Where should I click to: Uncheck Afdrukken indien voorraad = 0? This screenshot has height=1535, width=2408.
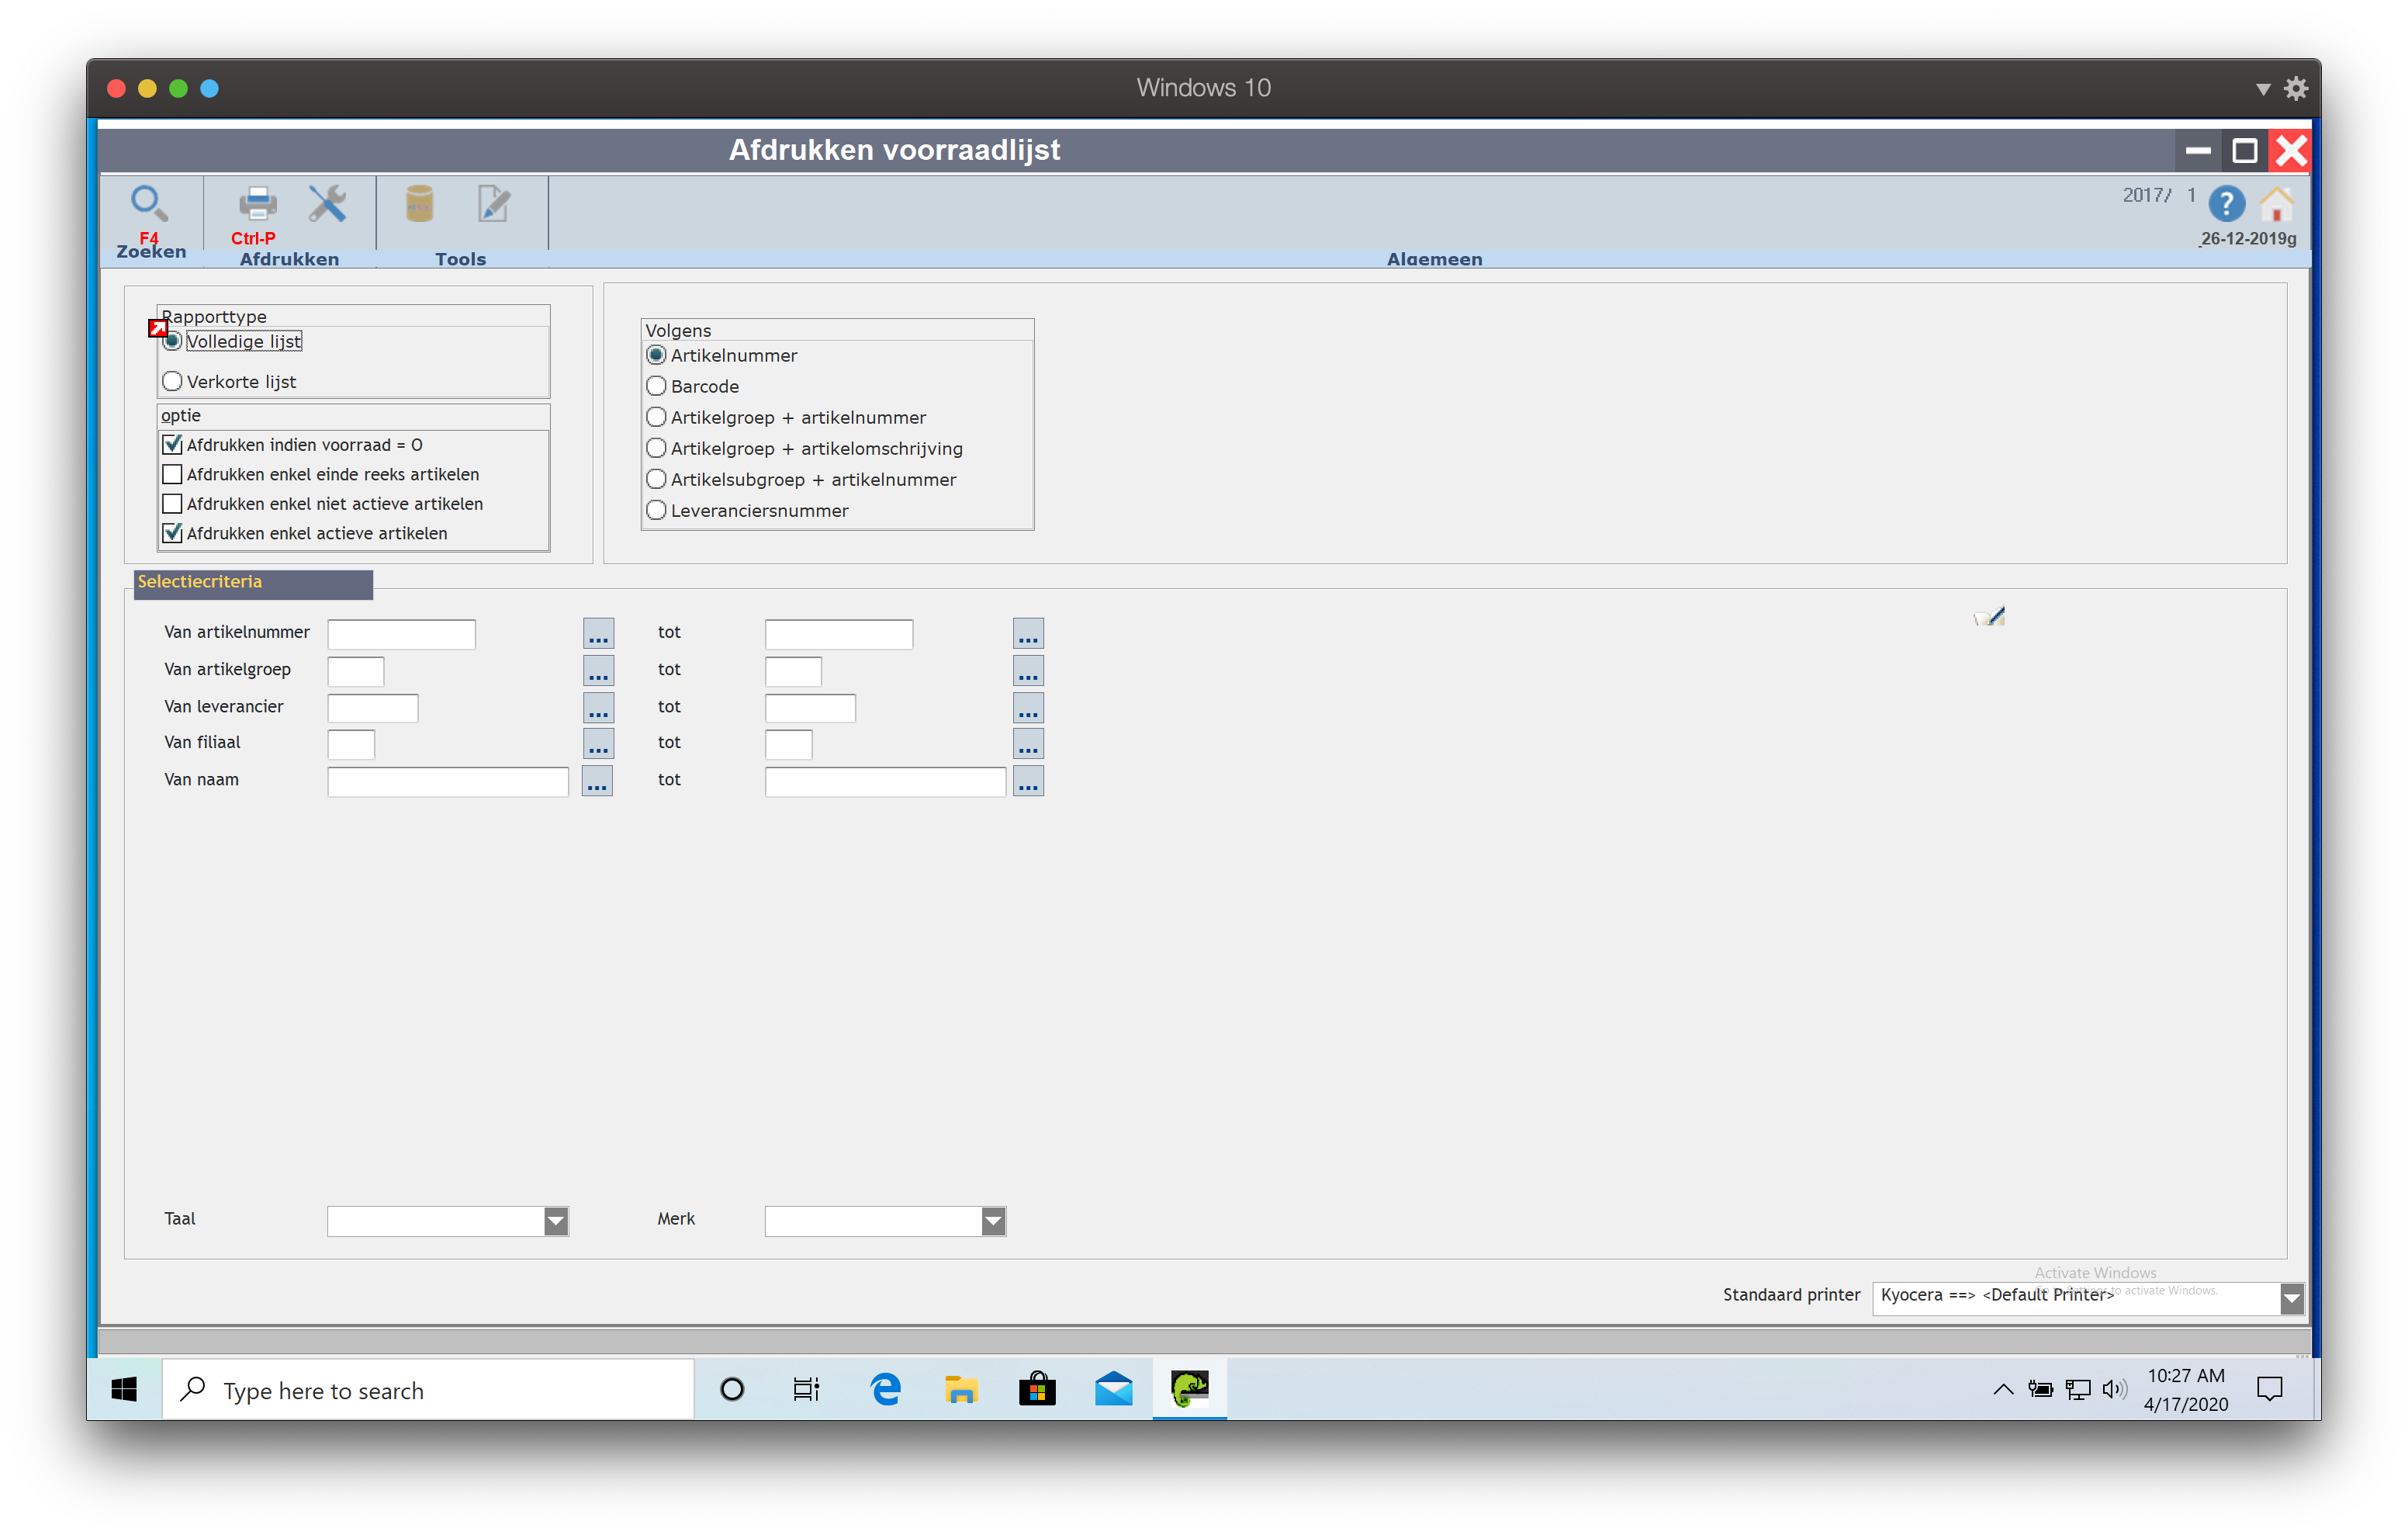click(x=172, y=445)
